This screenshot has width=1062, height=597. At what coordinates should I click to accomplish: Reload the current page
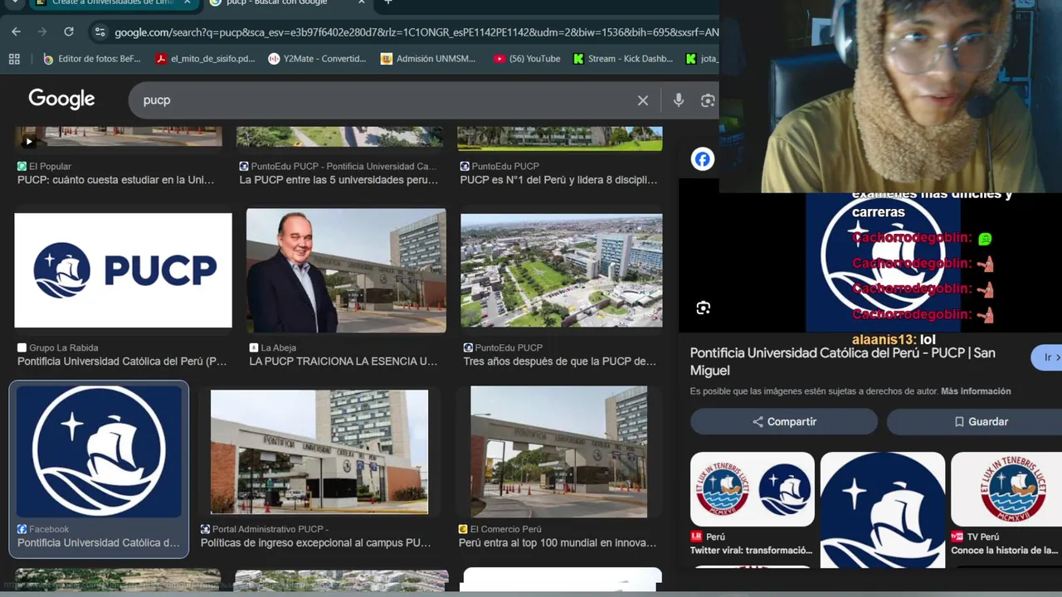pos(69,32)
